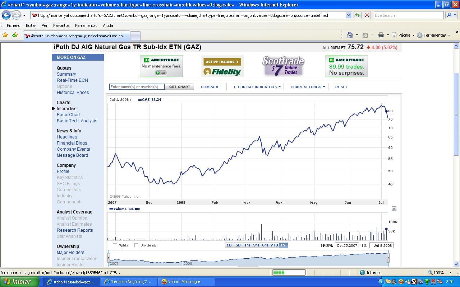Image resolution: width=460 pixels, height=287 pixels.
Task: Open the Ajuda menu
Action: [108, 25]
